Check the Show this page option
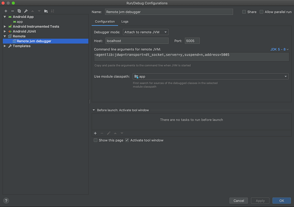 96,140
